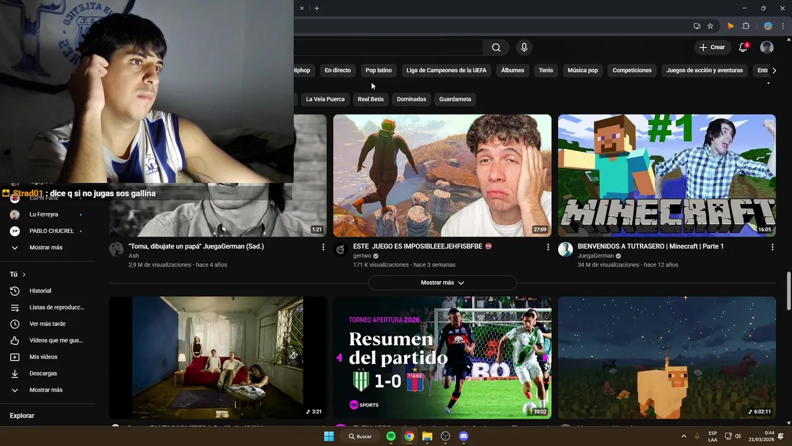Expand the shelf with the Mostrar más button
Viewport: 792px width, 446px height.
click(x=442, y=282)
